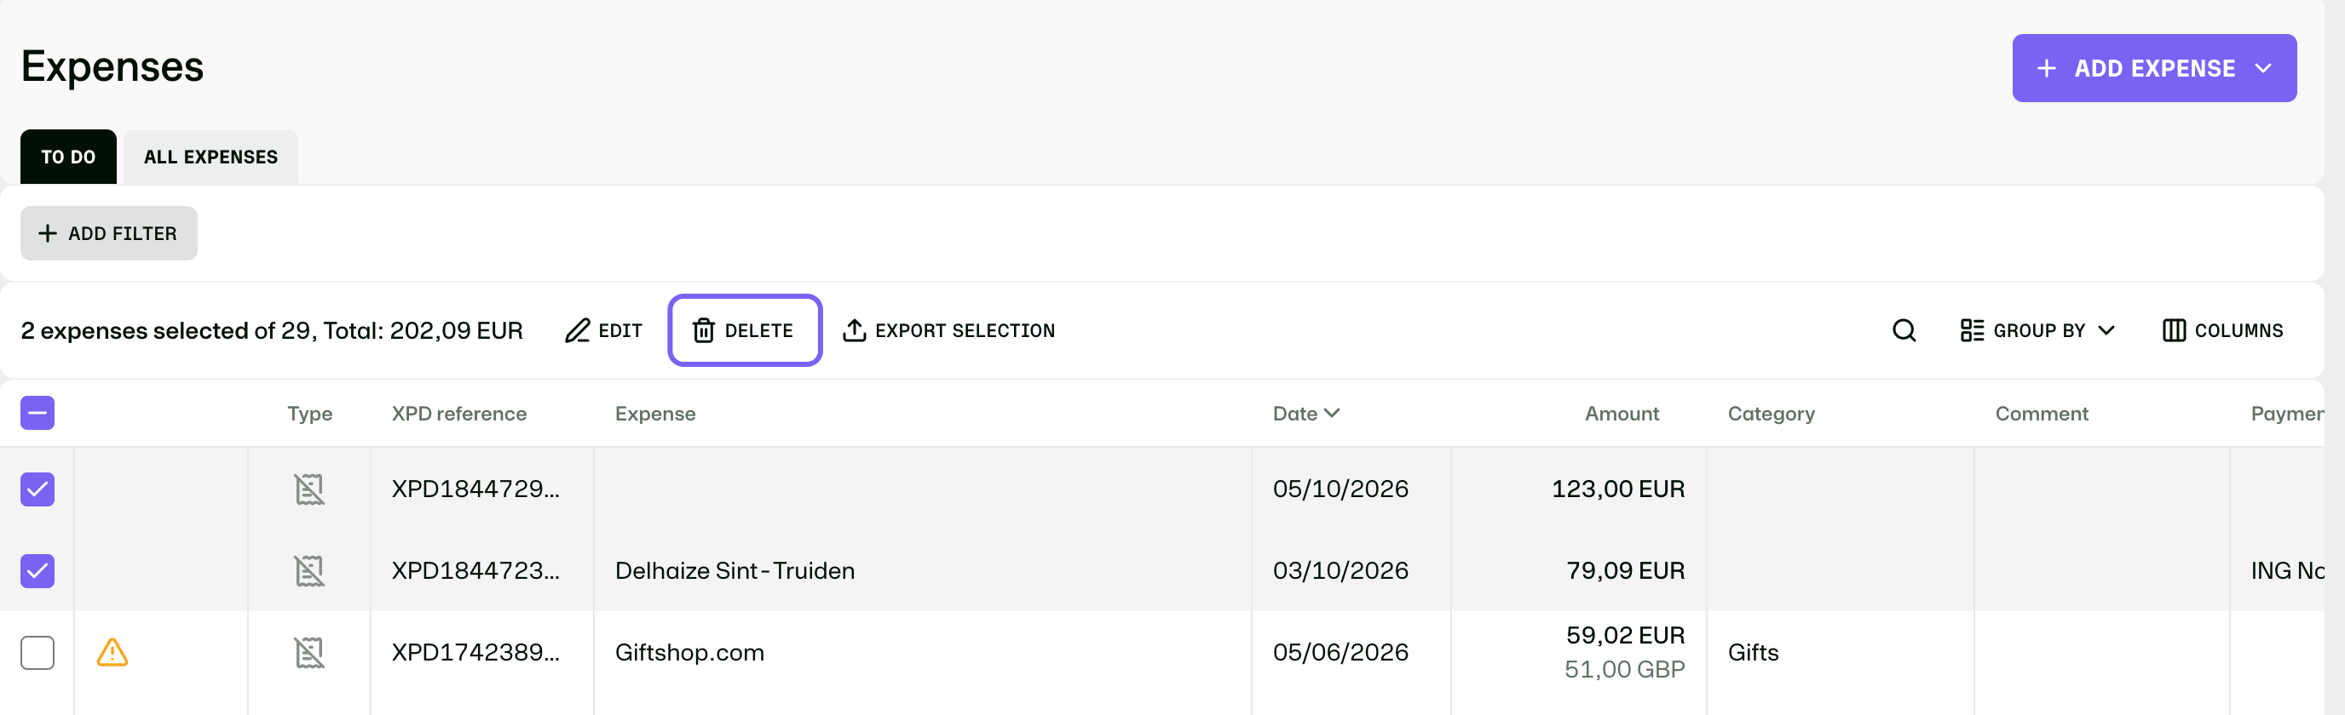Click the columns layout icon
This screenshot has height=715, width=2345.
click(x=2173, y=330)
